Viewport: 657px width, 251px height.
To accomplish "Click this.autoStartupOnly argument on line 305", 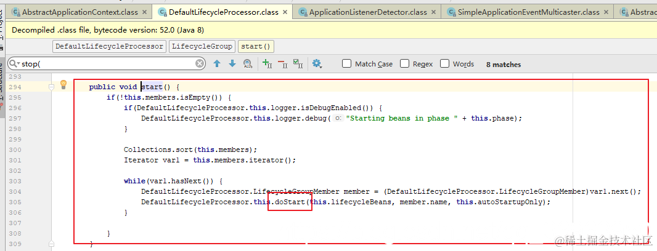I will pos(500,202).
